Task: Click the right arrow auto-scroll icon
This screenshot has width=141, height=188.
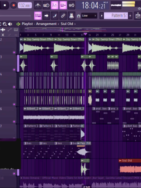Action: 46,16
